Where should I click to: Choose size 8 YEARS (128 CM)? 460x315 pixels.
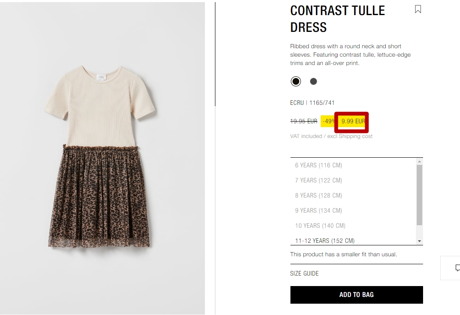353,195
